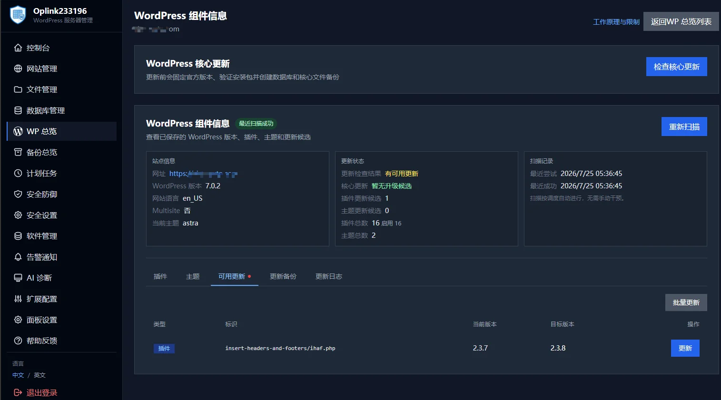Go to 网站管理 menu item
This screenshot has width=721, height=400.
click(62, 68)
